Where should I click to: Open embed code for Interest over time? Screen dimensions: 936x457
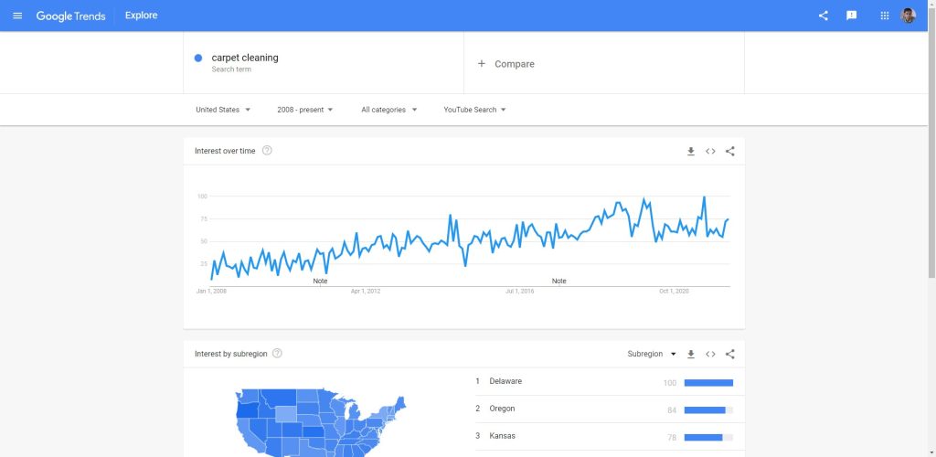tap(710, 152)
